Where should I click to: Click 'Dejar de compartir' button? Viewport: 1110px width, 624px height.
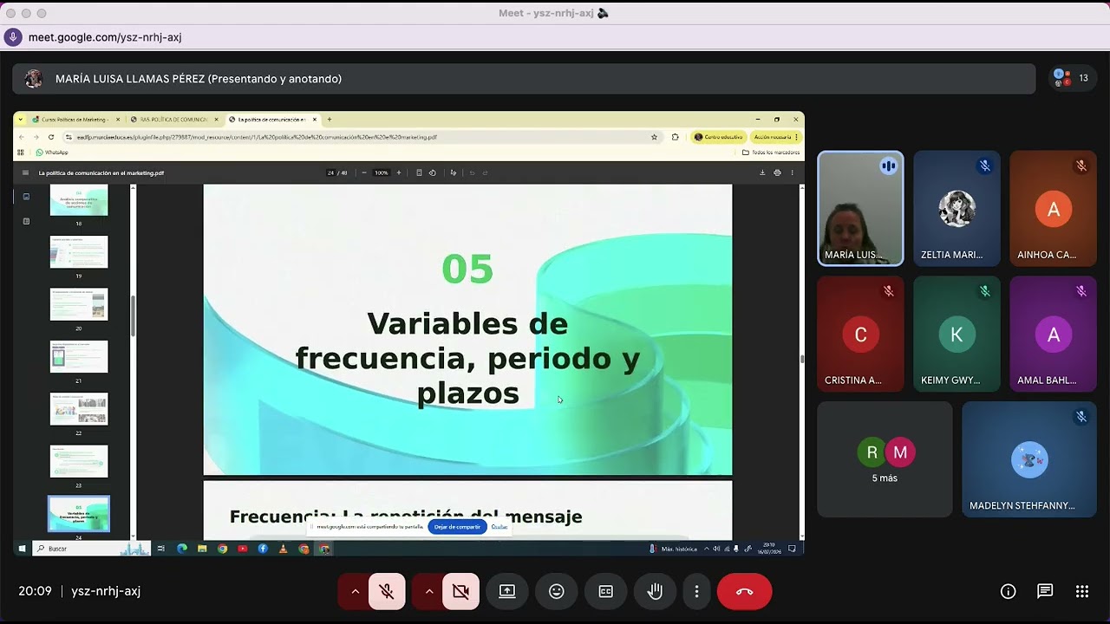457,527
